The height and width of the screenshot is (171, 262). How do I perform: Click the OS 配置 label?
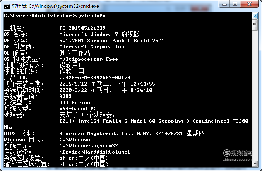pos(16,53)
